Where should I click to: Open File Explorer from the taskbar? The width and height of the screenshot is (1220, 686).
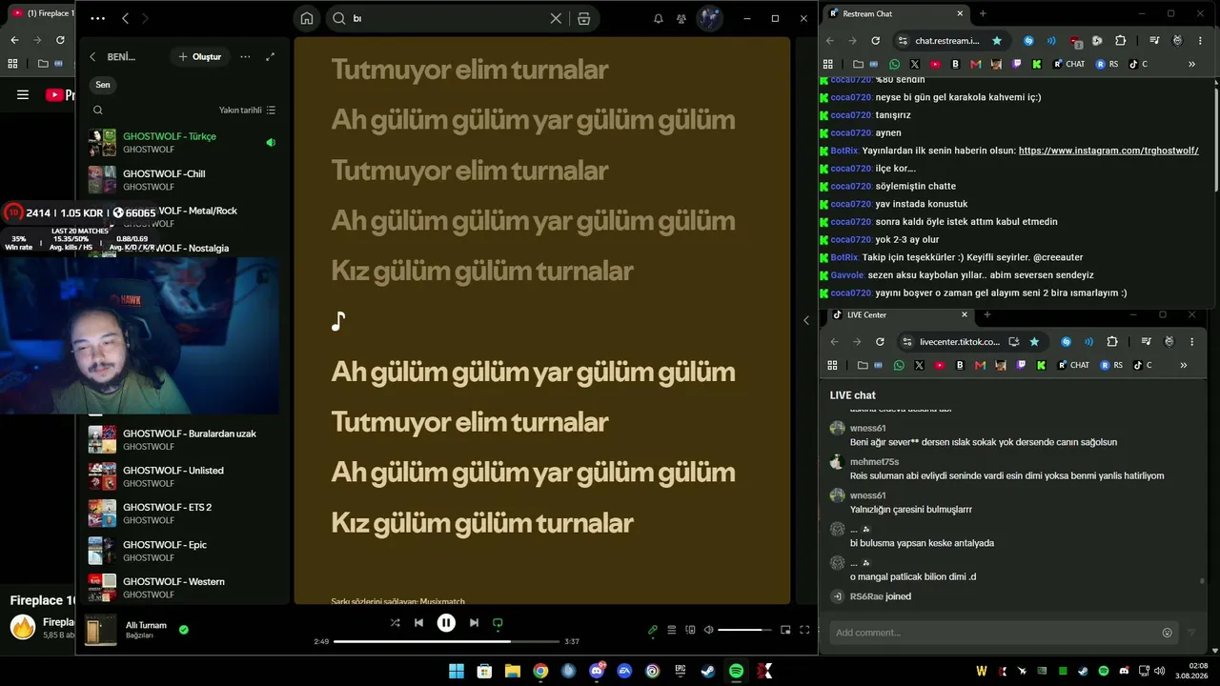click(513, 671)
